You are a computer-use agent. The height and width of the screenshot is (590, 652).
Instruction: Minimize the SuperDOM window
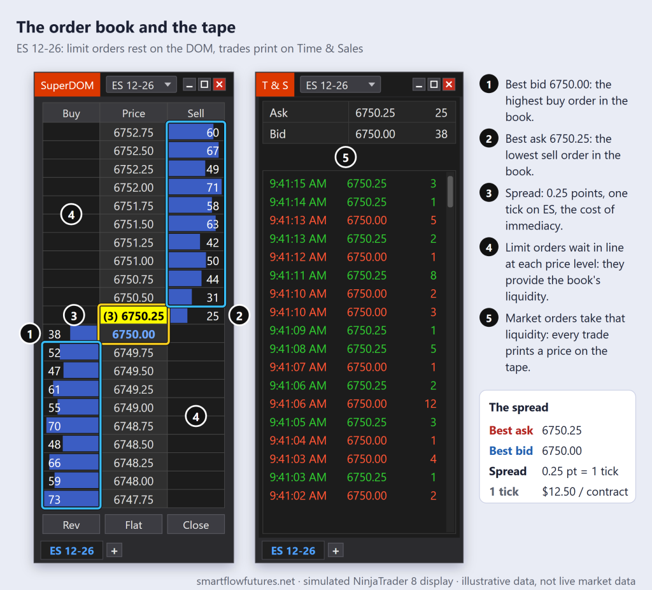pos(190,85)
